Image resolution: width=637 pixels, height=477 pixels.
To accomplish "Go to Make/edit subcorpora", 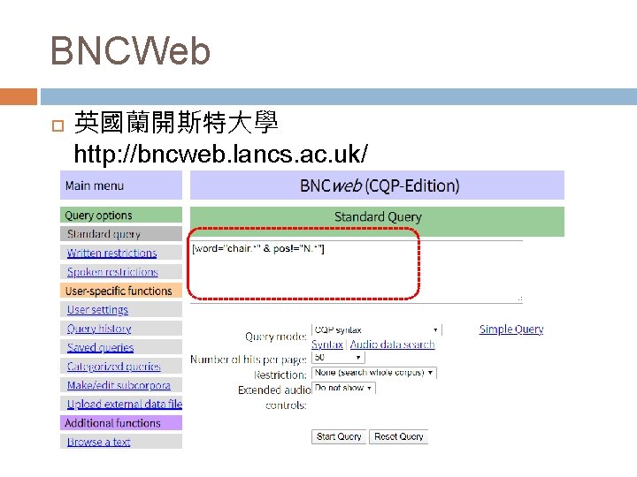I will point(119,385).
